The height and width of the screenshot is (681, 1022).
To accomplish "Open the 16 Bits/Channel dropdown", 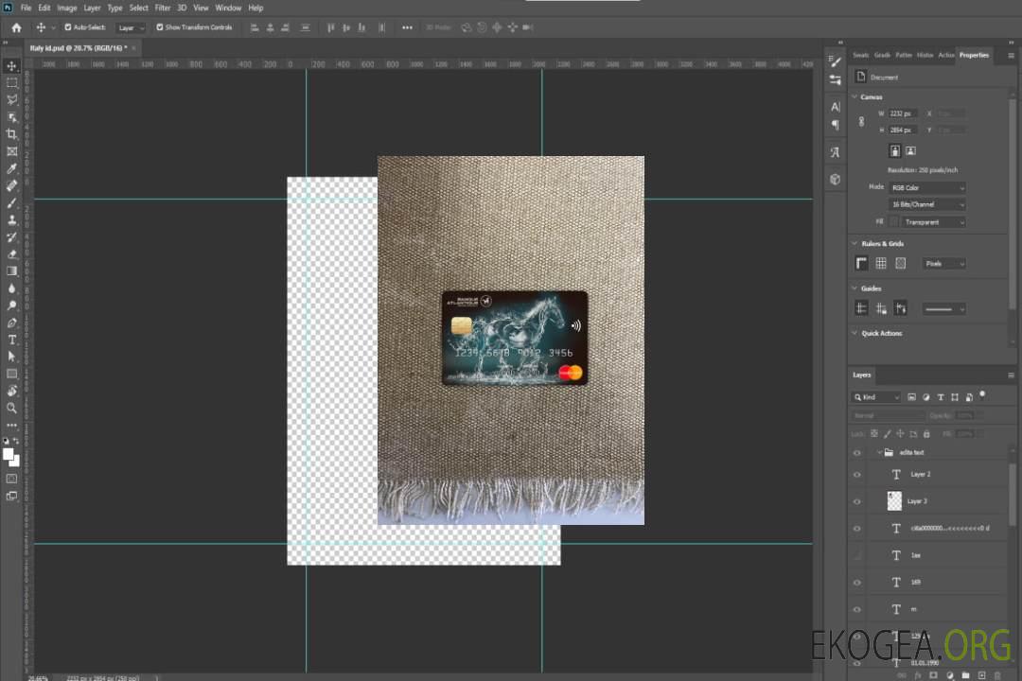I will pos(928,205).
